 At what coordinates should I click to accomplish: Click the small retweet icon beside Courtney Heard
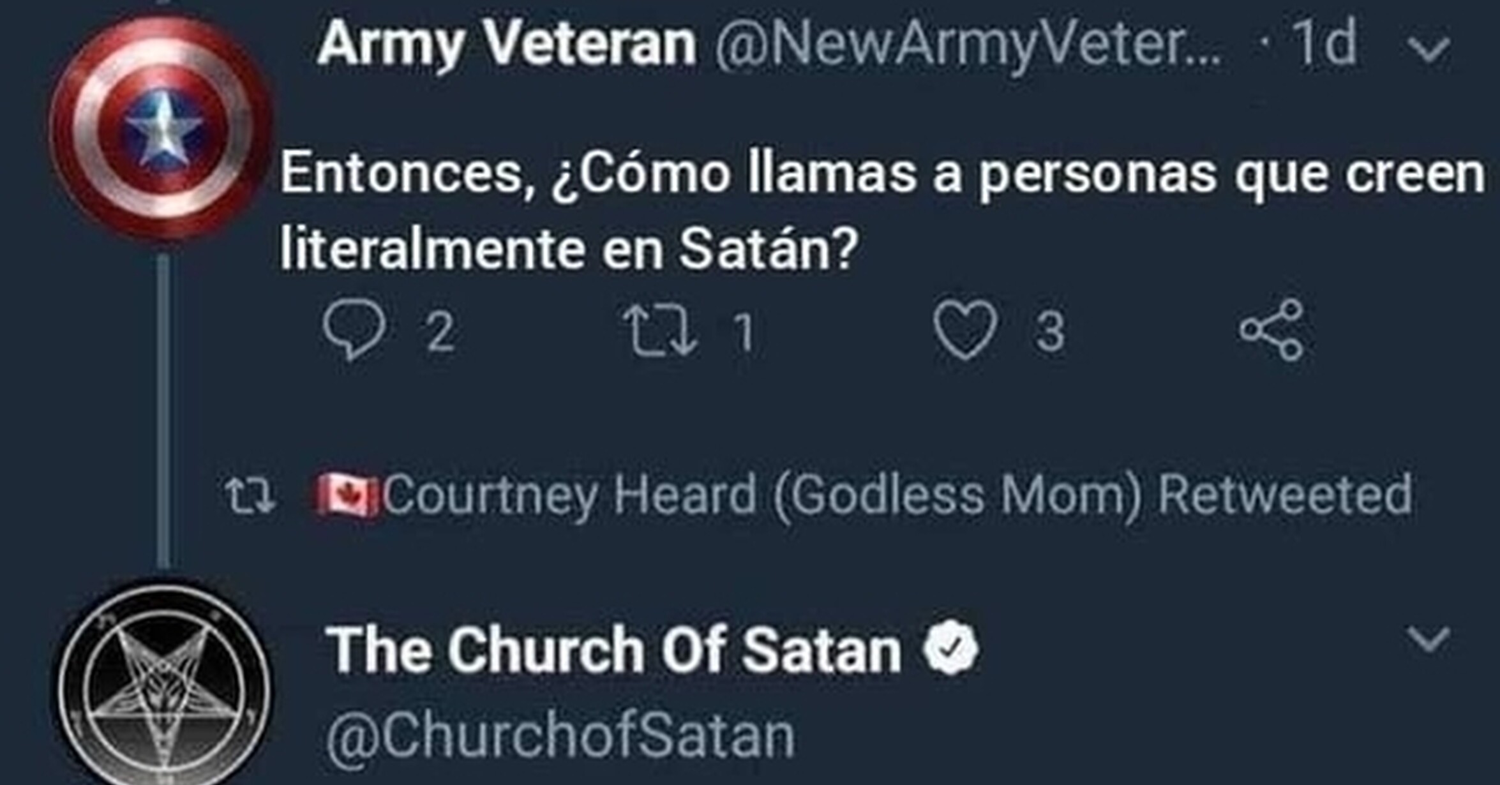pyautogui.click(x=250, y=497)
